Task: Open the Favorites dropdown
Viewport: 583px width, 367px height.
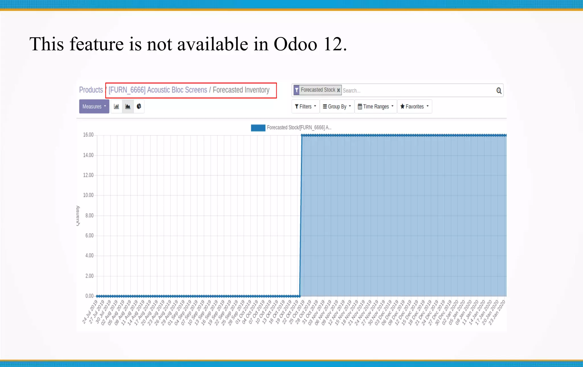Action: [414, 106]
